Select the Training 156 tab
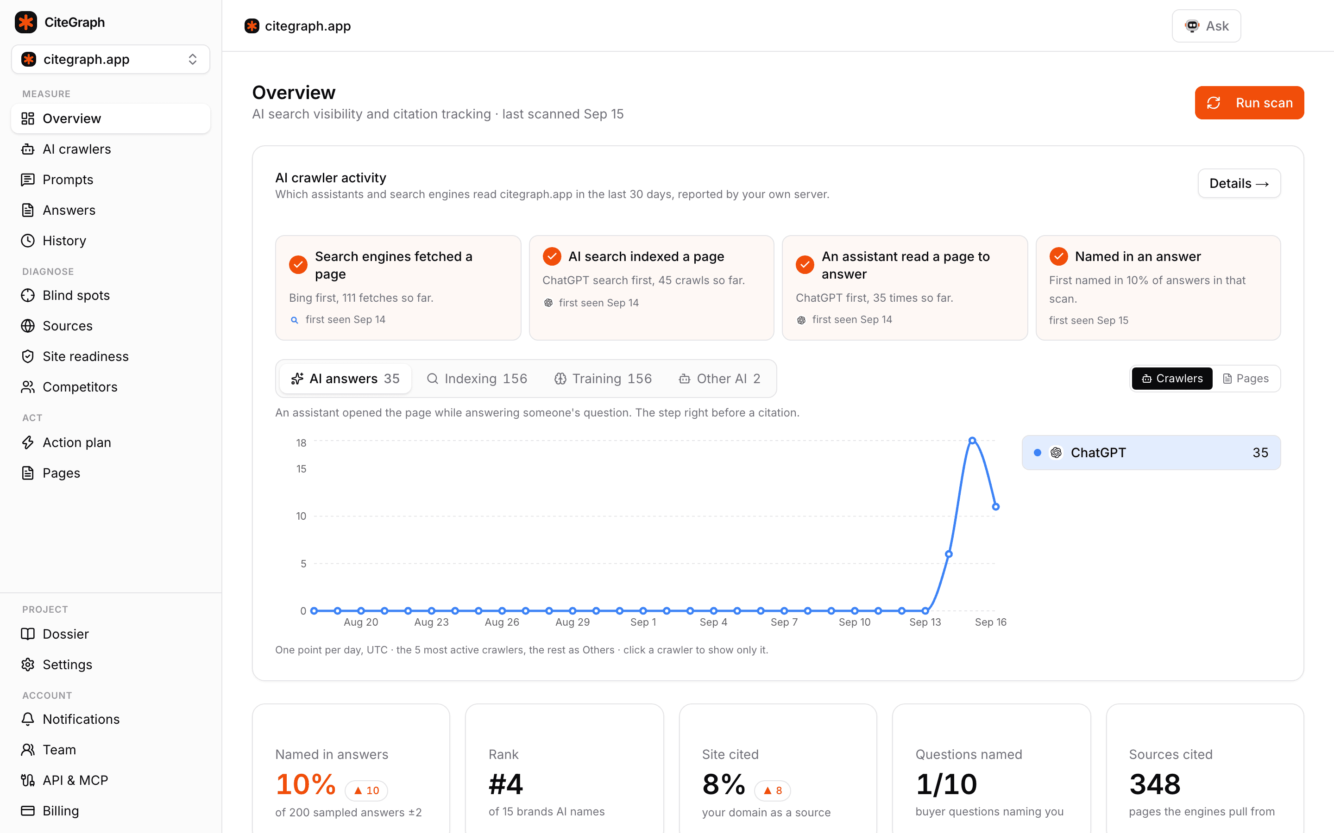The height and width of the screenshot is (833, 1334). [x=603, y=379]
